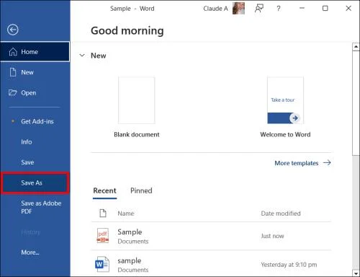The width and height of the screenshot is (360, 277).
Task: Click the scrollbar down arrow
Action: [x=356, y=273]
